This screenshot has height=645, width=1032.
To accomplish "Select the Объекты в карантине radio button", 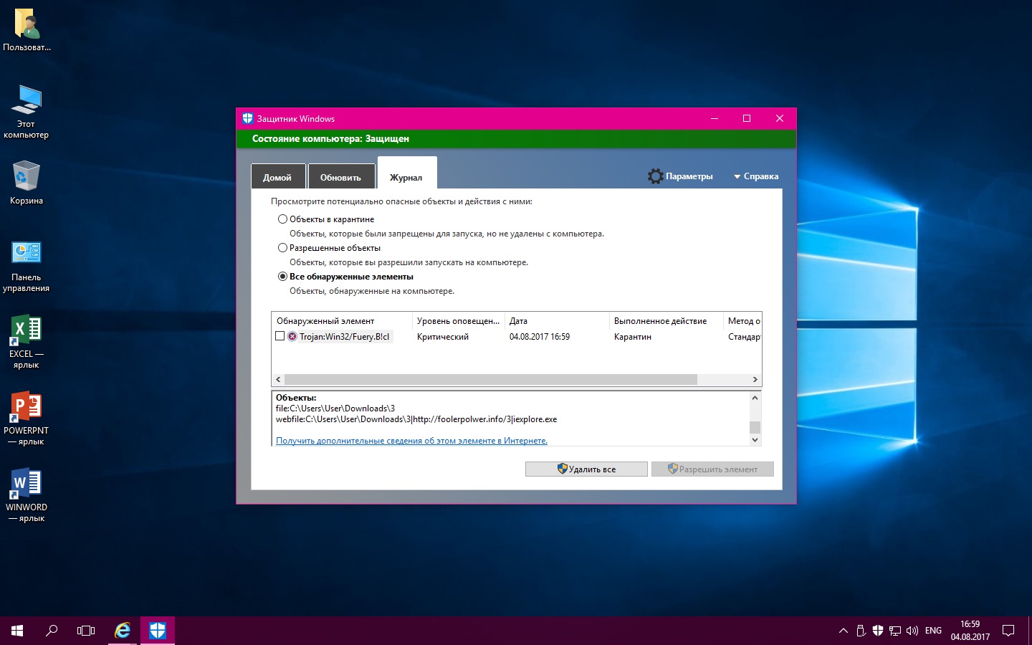I will click(282, 219).
